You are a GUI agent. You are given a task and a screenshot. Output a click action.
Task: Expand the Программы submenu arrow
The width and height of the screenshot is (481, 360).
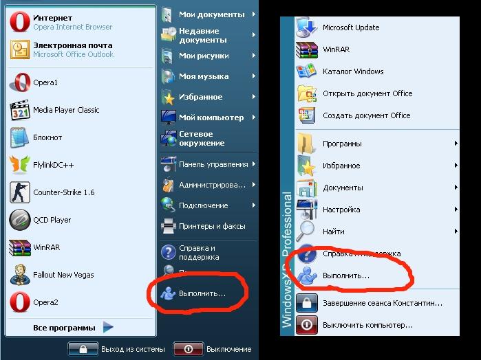click(x=456, y=144)
